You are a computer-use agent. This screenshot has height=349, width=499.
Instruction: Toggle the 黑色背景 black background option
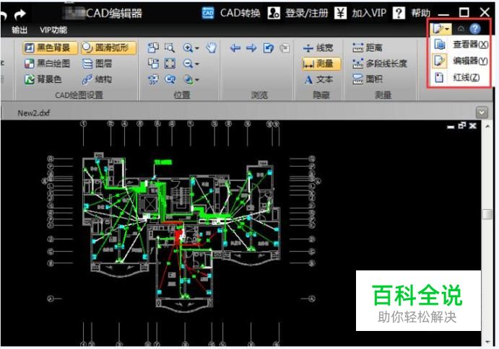pyautogui.click(x=51, y=48)
